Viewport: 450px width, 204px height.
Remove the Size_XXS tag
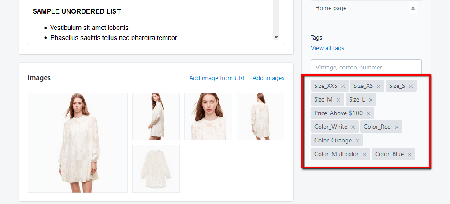[342, 86]
